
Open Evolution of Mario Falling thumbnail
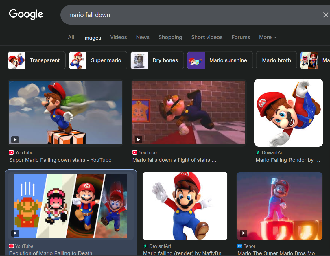pyautogui.click(x=71, y=206)
